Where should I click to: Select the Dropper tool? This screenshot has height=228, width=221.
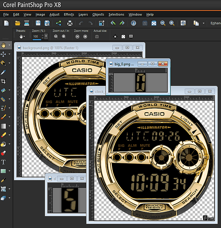[x=3, y=72]
